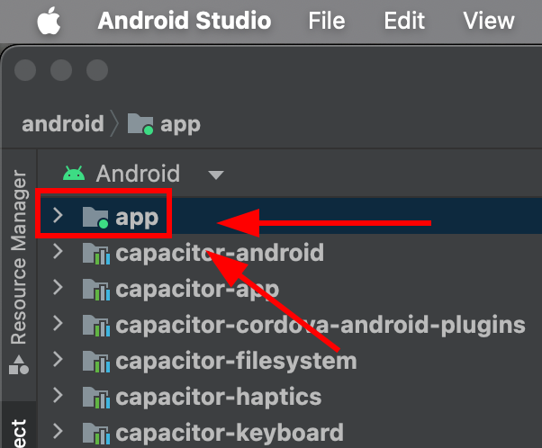Click the app breadcrumb in navigation bar

click(179, 123)
